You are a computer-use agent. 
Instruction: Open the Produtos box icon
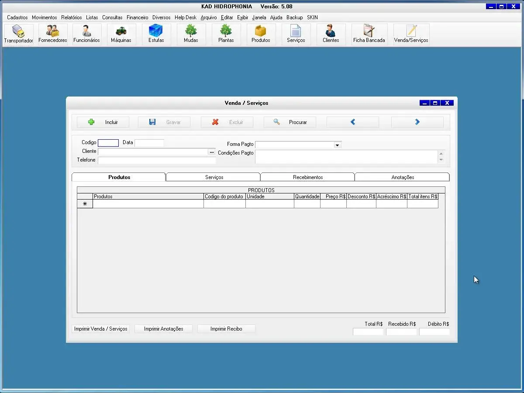[x=261, y=34]
